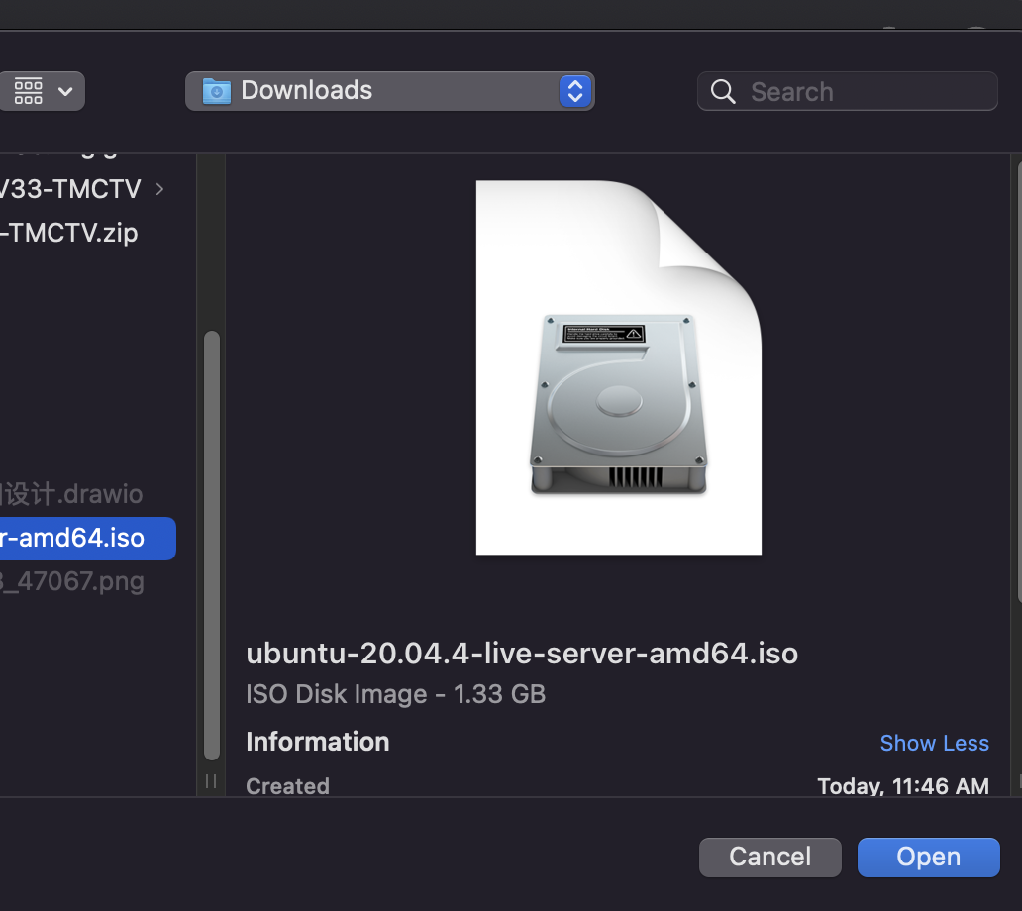Click the Show Less link
This screenshot has width=1022, height=911.
(x=934, y=743)
